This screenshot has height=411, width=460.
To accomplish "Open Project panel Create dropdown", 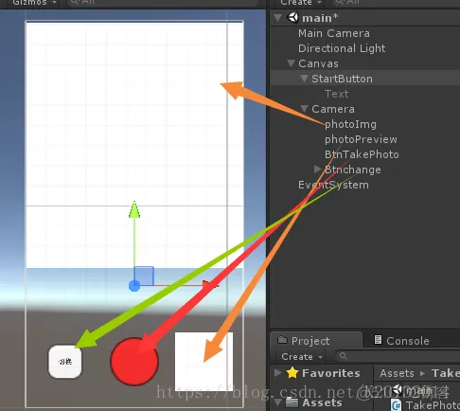I will pos(302,357).
